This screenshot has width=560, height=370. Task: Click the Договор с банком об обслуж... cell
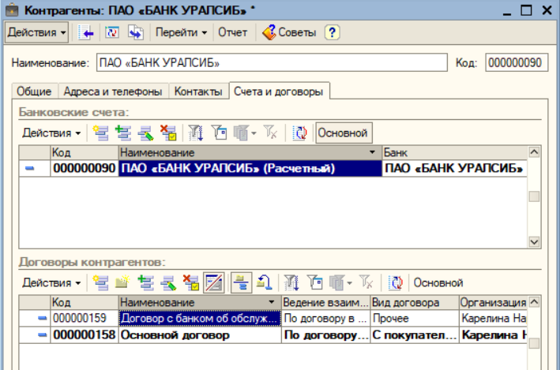[x=200, y=318]
